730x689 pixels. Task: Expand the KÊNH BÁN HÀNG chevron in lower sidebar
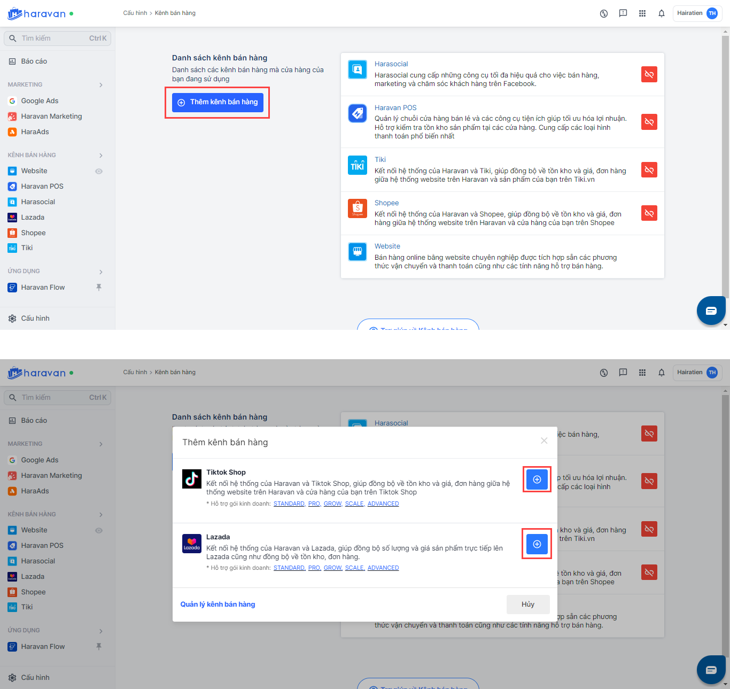[x=101, y=515]
